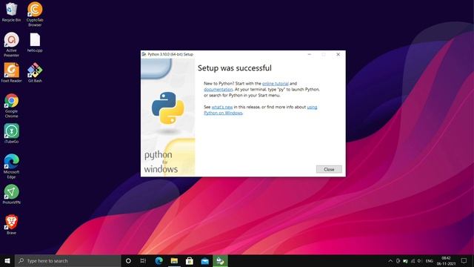Screen dimensions: 474x267
Task: Select the CryptoTab Browser desktop icon
Action: click(x=35, y=14)
